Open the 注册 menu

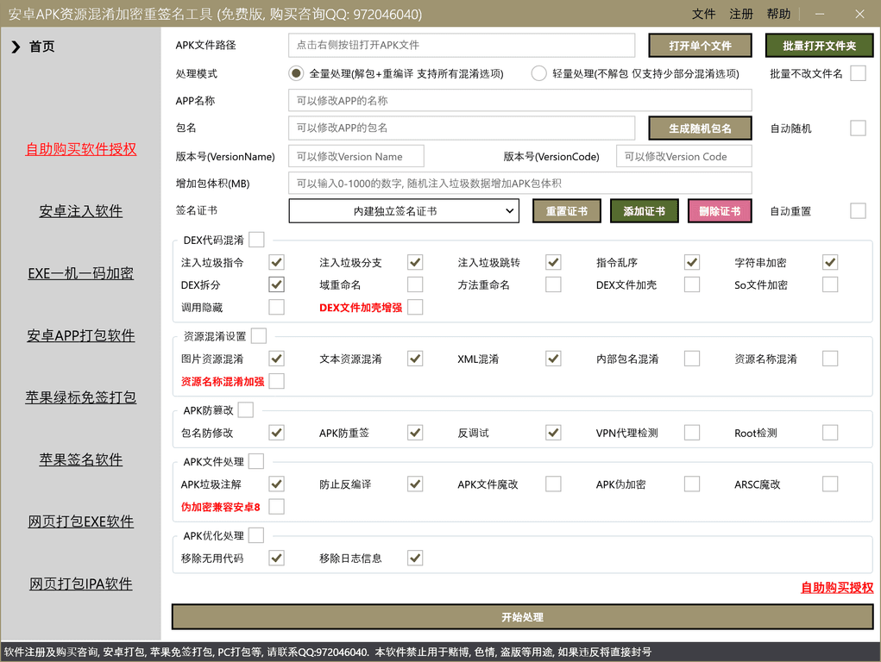(x=741, y=14)
